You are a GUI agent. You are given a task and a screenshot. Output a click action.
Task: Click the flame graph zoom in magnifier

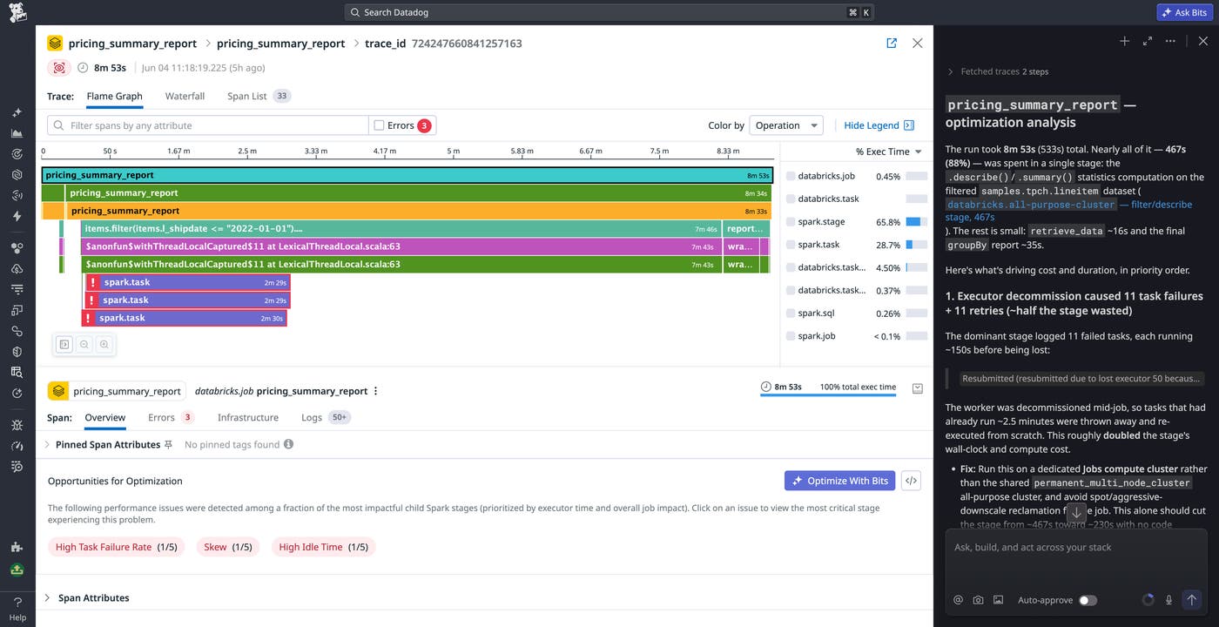click(x=104, y=345)
